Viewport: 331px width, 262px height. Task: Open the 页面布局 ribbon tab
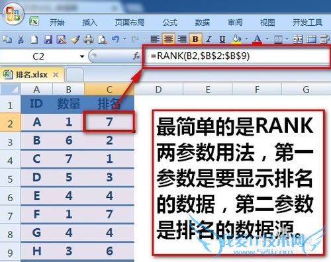(130, 22)
